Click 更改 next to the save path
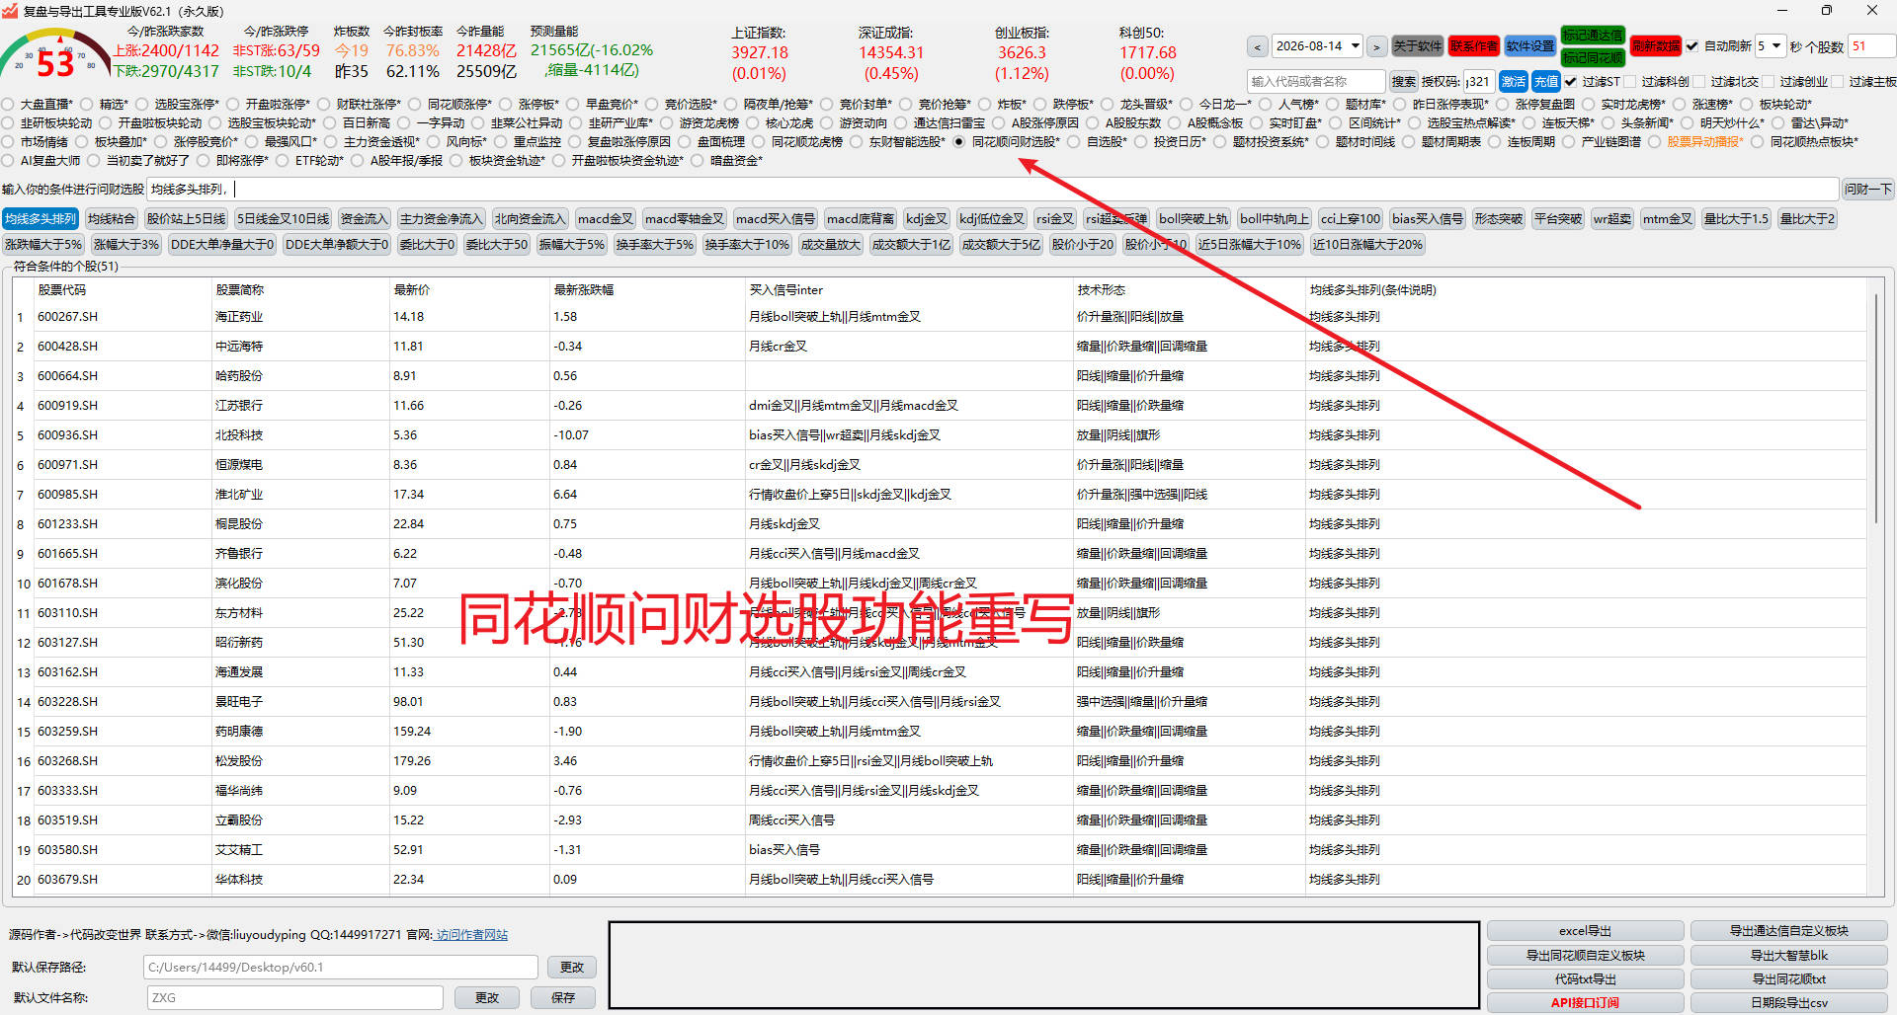1897x1015 pixels. click(572, 968)
